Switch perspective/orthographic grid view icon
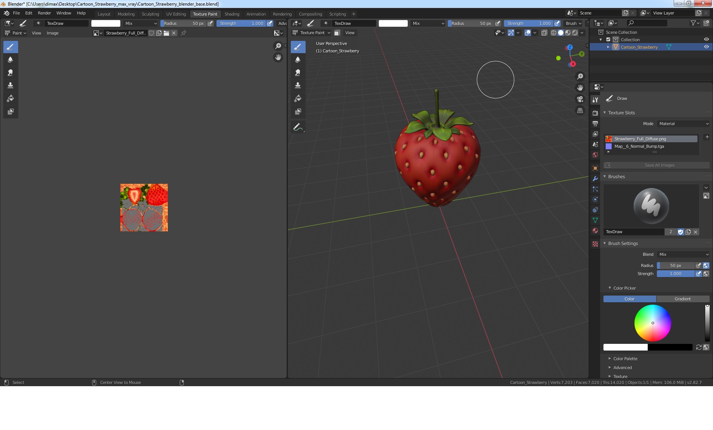 click(580, 111)
